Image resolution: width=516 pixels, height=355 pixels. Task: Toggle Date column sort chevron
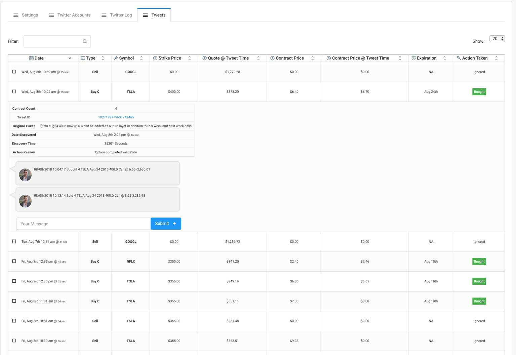(70, 58)
